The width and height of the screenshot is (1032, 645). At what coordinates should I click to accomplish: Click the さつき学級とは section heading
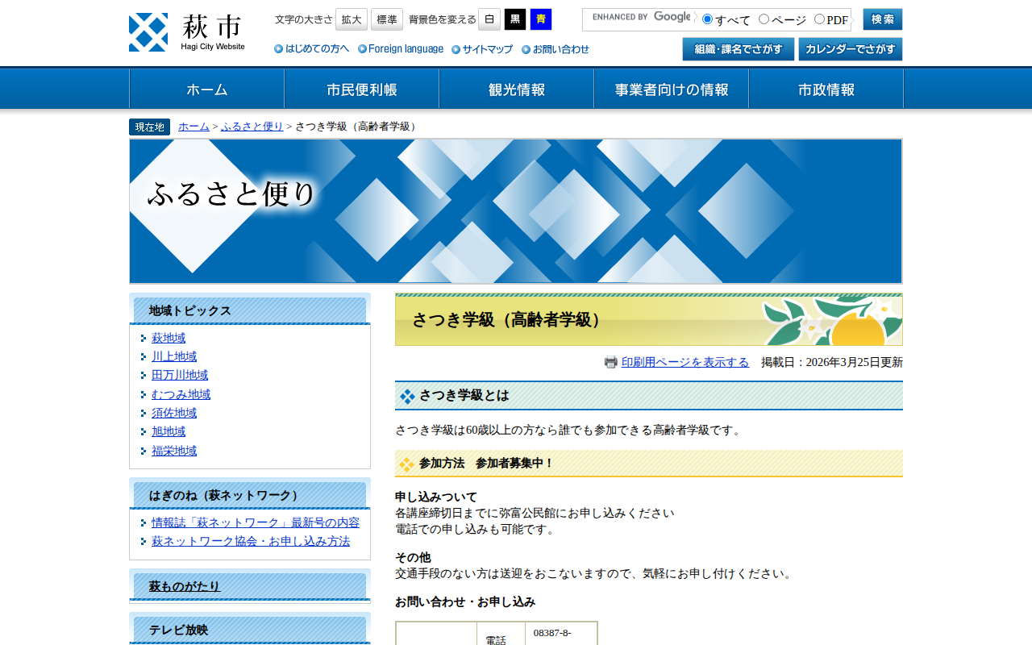pos(649,396)
